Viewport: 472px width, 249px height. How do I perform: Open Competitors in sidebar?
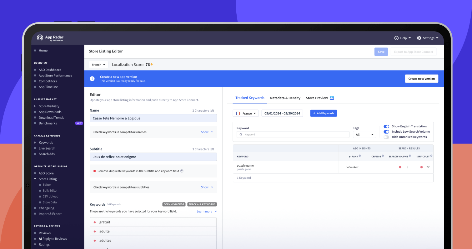[48, 81]
